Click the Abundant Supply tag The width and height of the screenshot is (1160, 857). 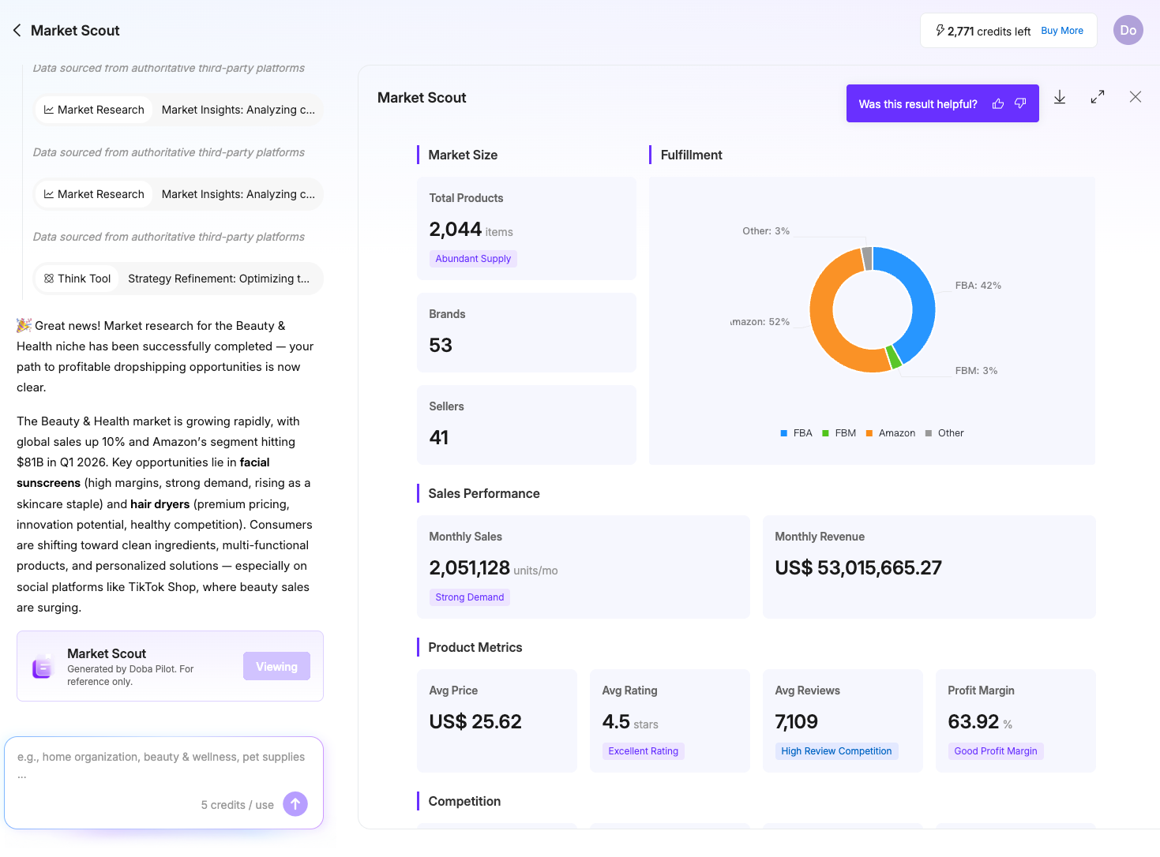tap(473, 259)
